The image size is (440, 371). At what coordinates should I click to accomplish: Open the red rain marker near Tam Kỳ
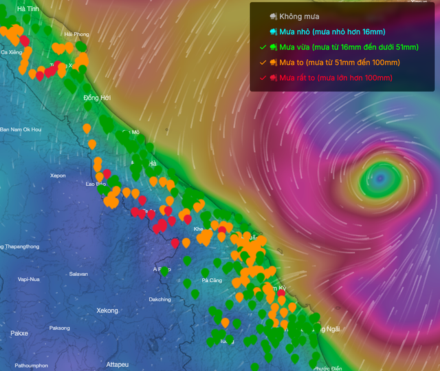tap(280, 295)
